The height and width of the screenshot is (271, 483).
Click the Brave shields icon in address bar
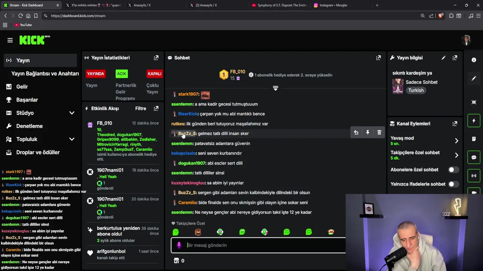click(x=441, y=16)
